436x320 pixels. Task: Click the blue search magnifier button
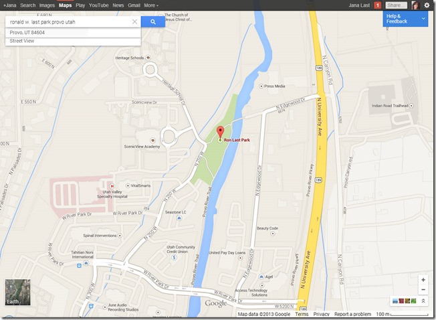[x=153, y=21]
